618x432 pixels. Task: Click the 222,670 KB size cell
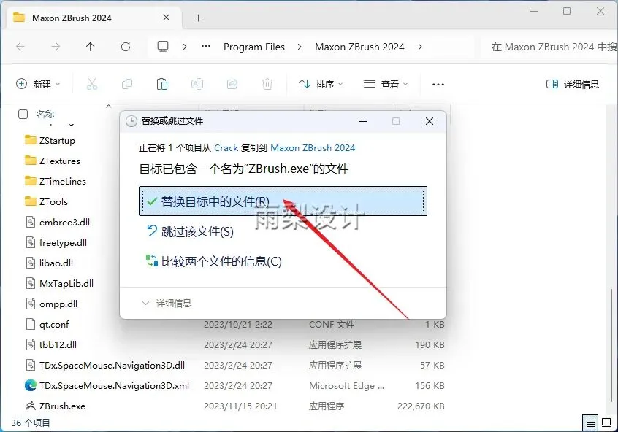[421, 406]
